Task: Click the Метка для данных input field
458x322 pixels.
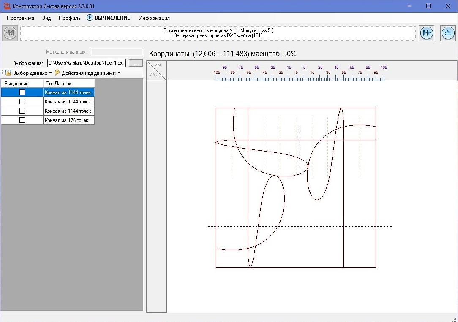Action: coord(117,52)
